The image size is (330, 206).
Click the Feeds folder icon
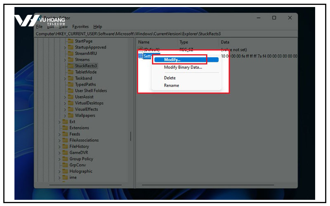coord(65,134)
